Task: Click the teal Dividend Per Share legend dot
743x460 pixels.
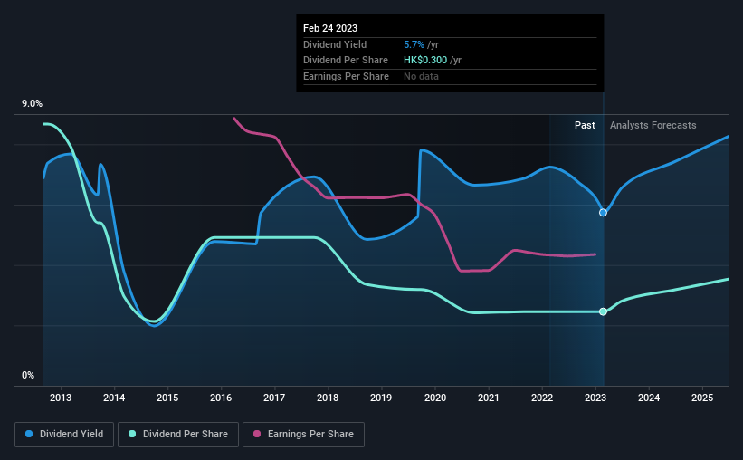Action: point(132,434)
